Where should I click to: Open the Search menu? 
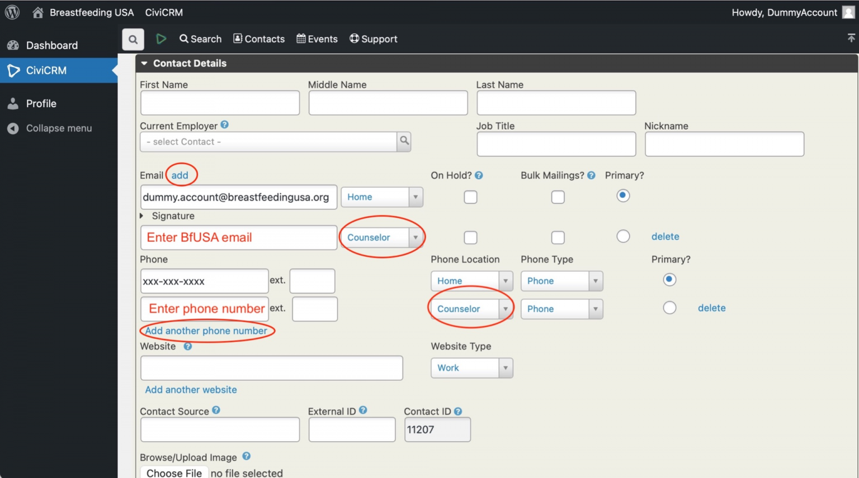200,39
